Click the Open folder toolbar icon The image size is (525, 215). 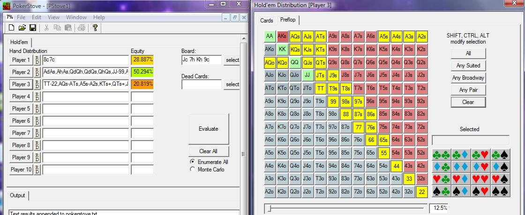pyautogui.click(x=22, y=28)
